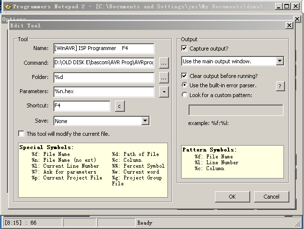Open the Parameters special symbols arrow menu
This screenshot has width=304, height=229.
[164, 92]
